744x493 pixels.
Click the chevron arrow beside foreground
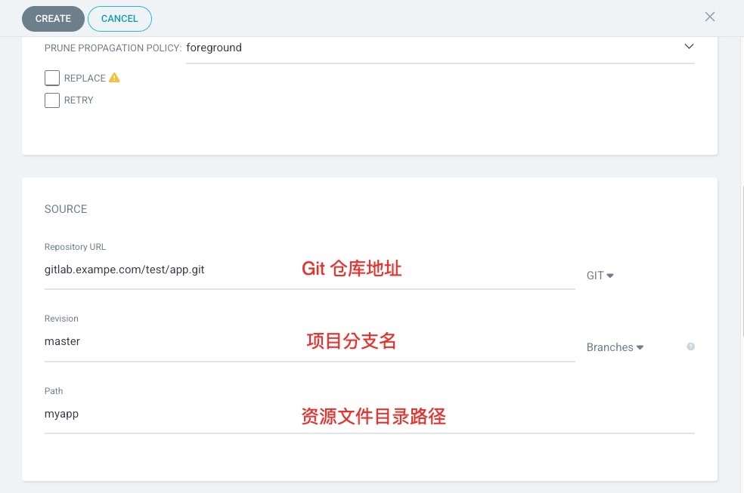pos(688,47)
